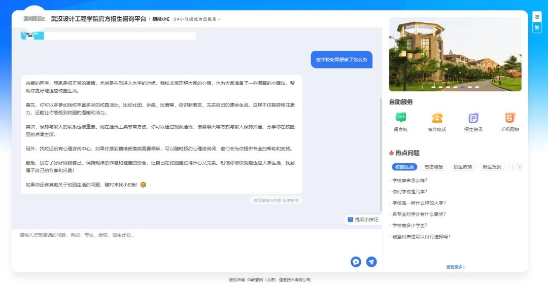The height and width of the screenshot is (286, 548).
Task: Switch to the 招生政策 tab
Action: pos(462,167)
